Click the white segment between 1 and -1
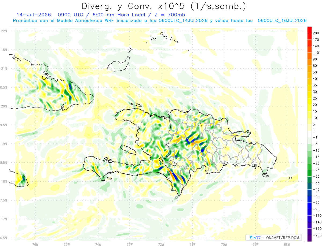Image resolution: width=322 pixels, height=248 pixels. 309,134
